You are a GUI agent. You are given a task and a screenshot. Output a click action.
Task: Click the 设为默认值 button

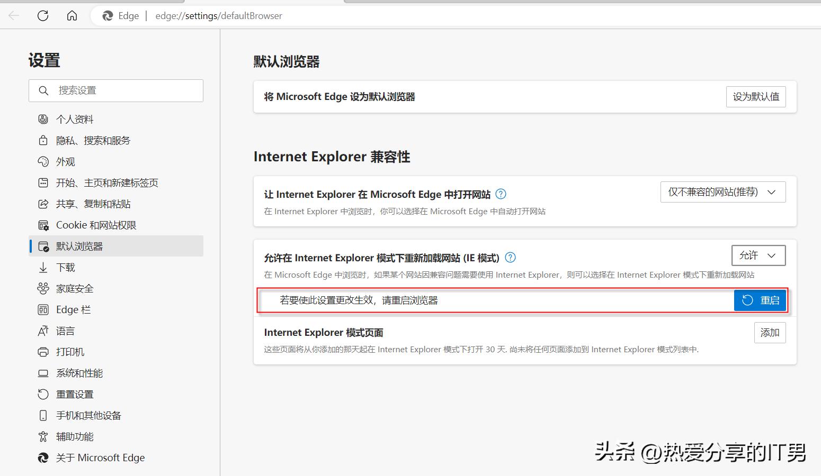point(756,97)
